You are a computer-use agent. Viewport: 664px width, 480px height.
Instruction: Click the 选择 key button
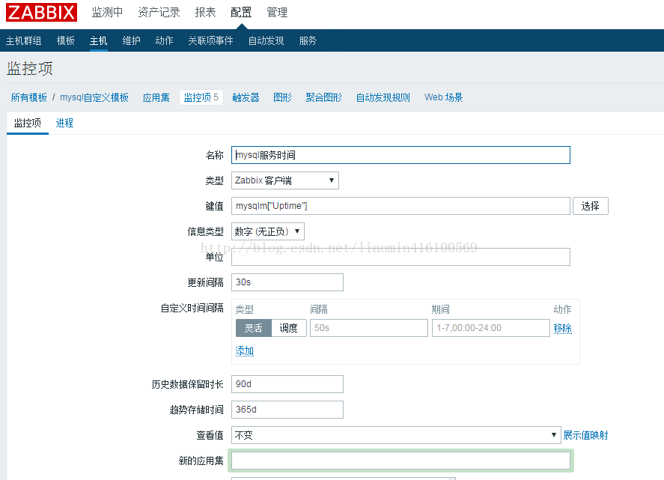(591, 206)
